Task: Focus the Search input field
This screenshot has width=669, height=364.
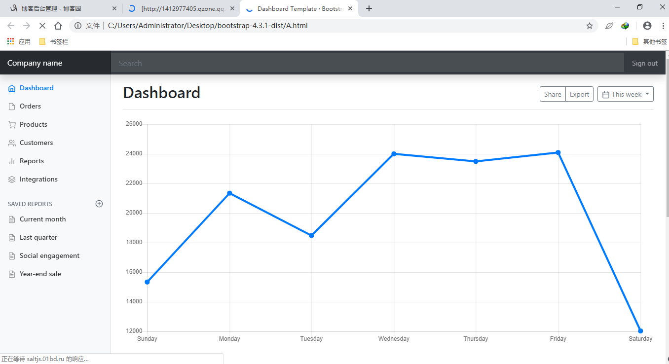Action: pyautogui.click(x=368, y=63)
